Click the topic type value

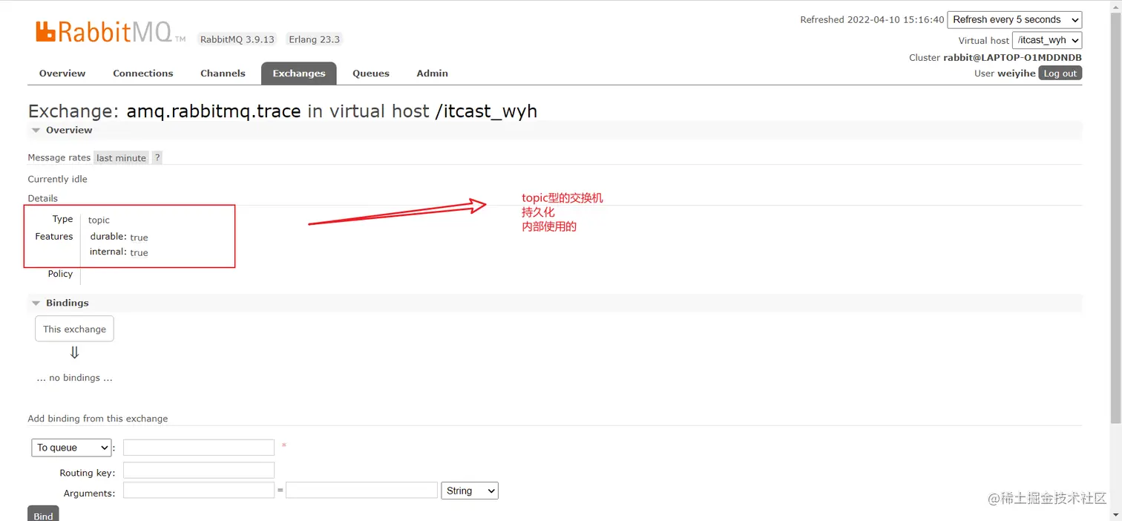(99, 220)
